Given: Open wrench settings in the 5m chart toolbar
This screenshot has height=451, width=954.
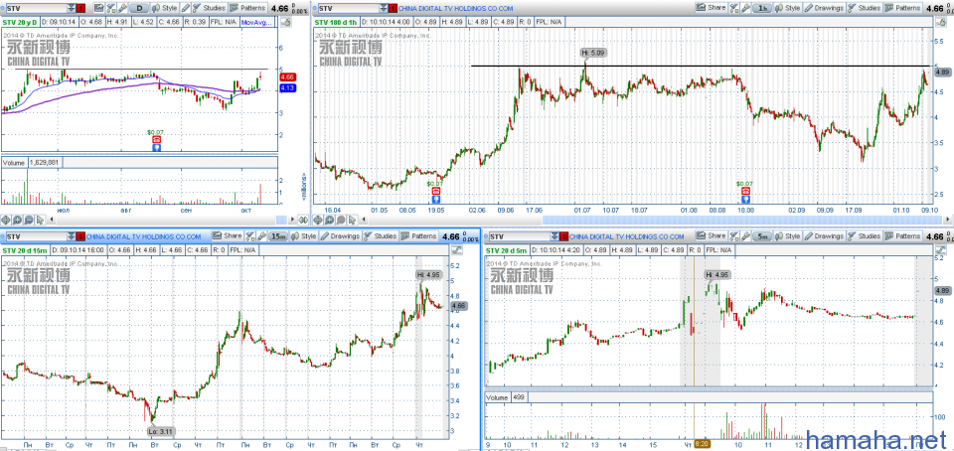Looking at the screenshot, I should pyautogui.click(x=746, y=235).
